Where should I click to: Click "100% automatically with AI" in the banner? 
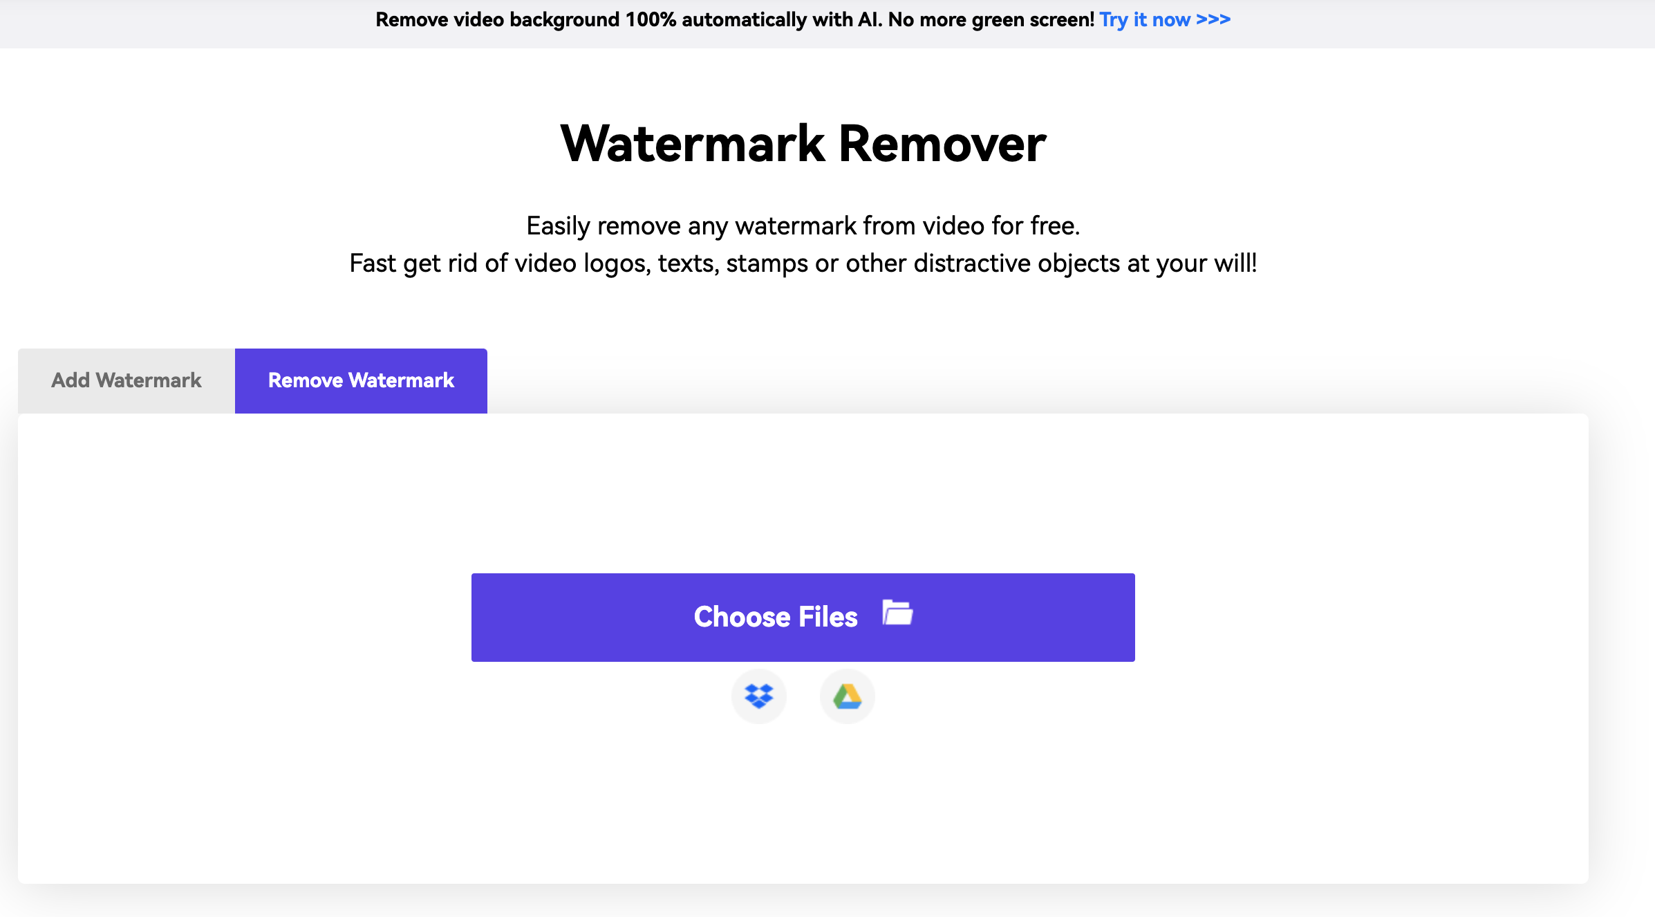point(754,19)
